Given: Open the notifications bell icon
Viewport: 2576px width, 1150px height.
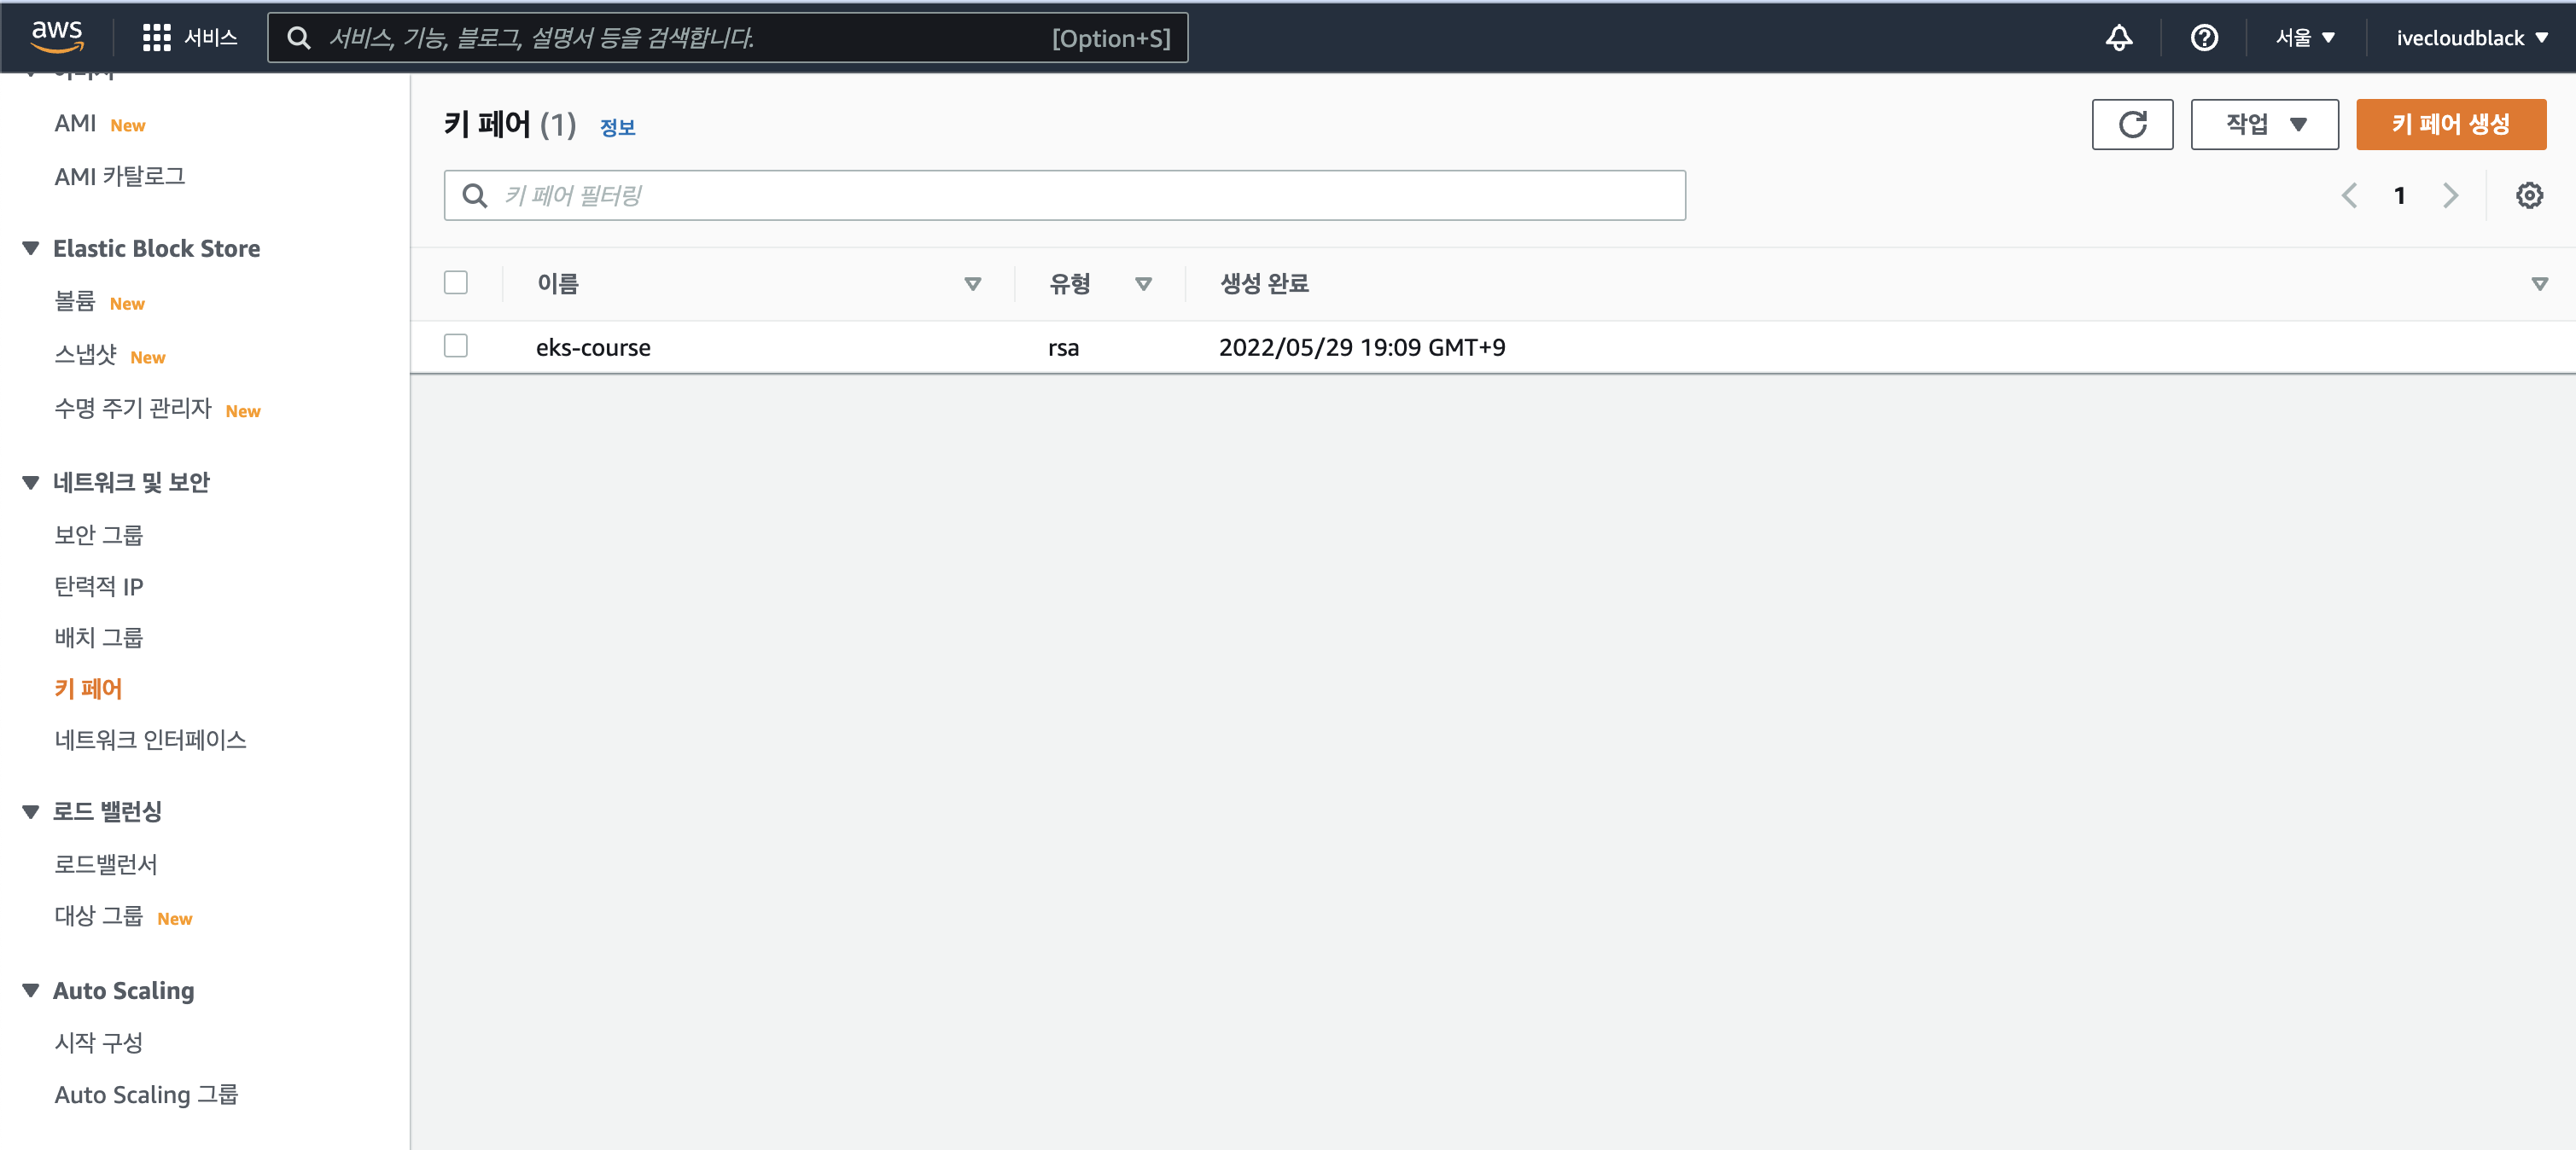Looking at the screenshot, I should pos(2119,37).
